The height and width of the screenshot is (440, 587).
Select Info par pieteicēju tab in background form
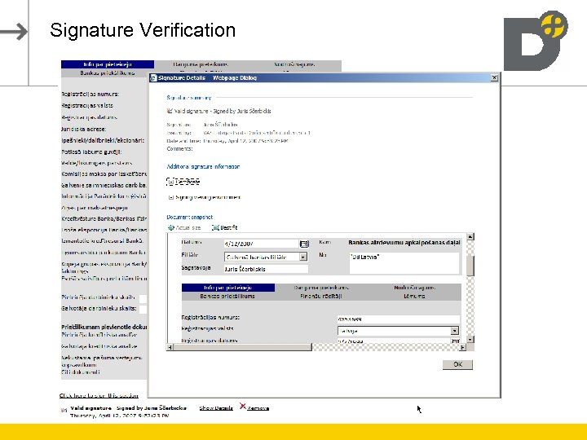pos(108,64)
